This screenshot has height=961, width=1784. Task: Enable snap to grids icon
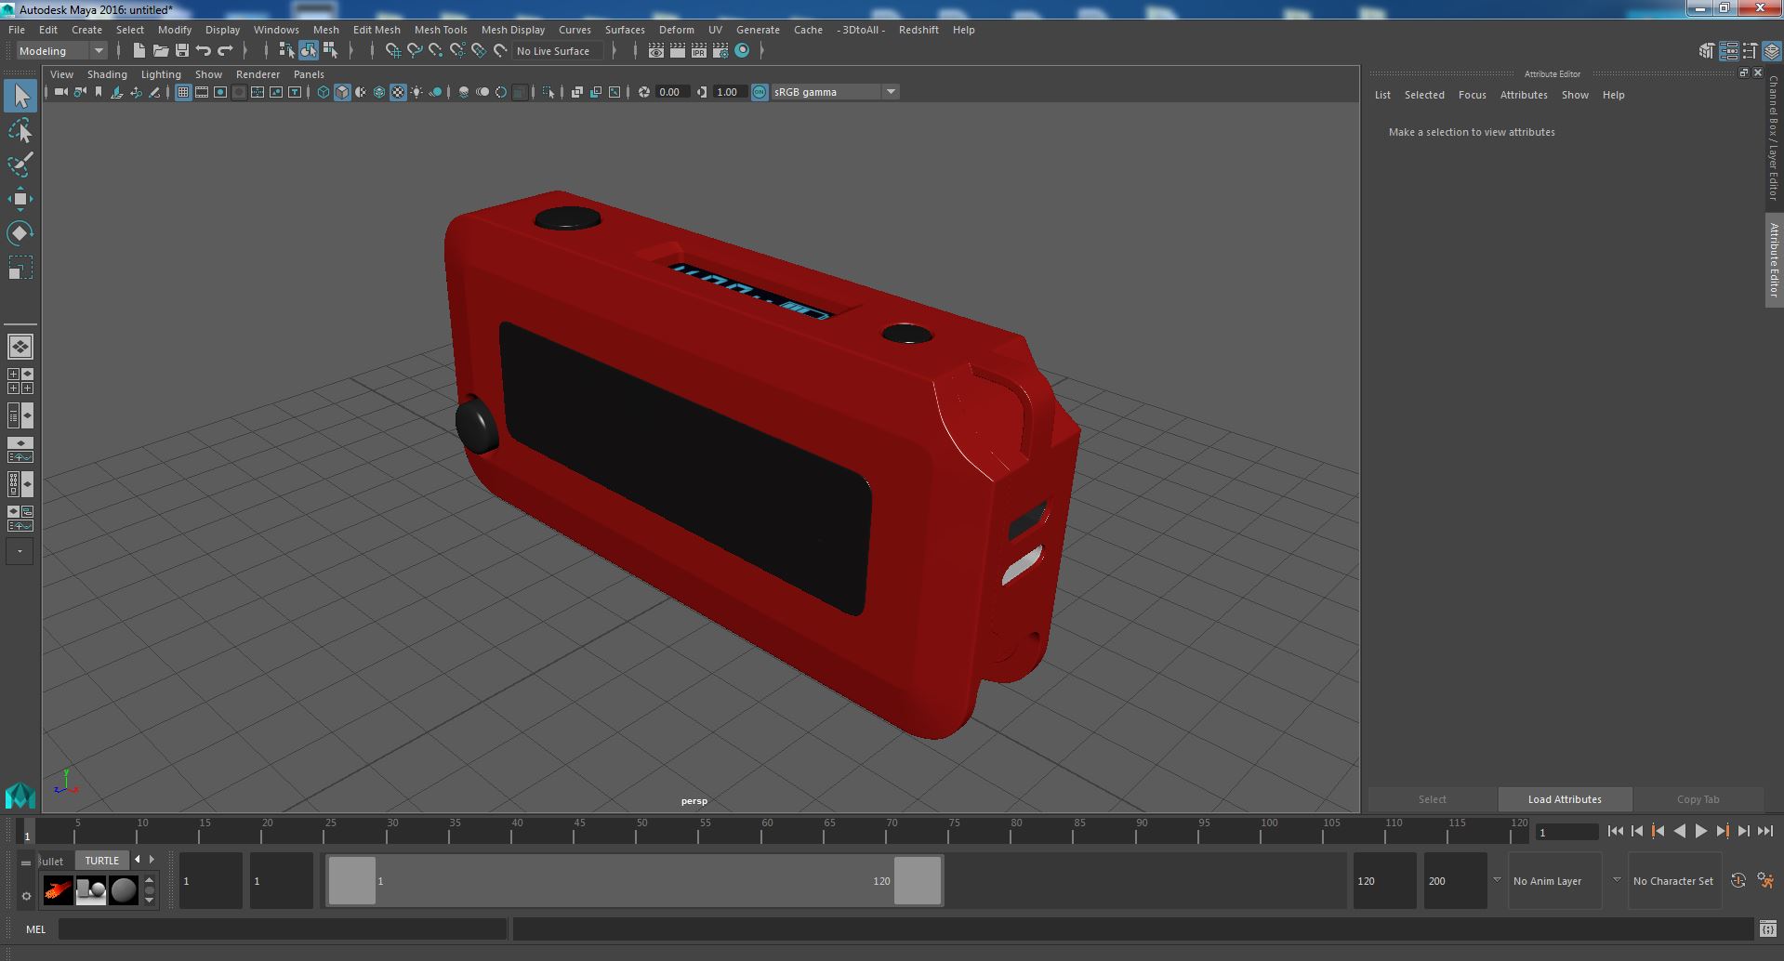click(x=393, y=51)
